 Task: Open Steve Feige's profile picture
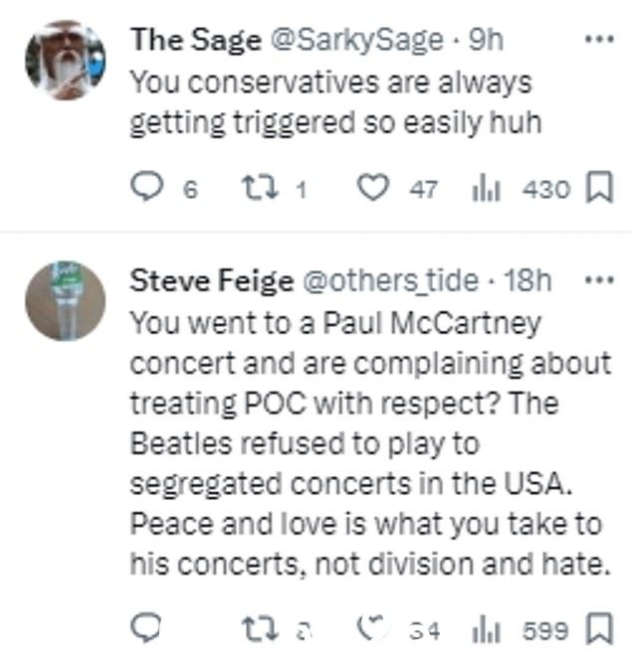tap(66, 301)
